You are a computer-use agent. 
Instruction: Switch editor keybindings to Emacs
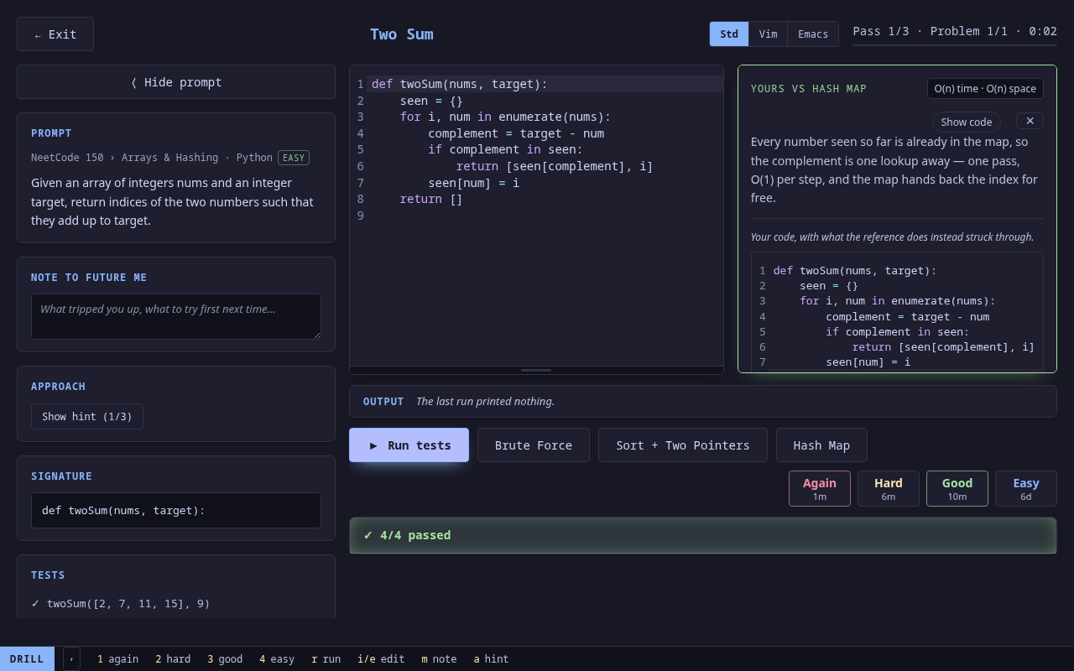(813, 34)
